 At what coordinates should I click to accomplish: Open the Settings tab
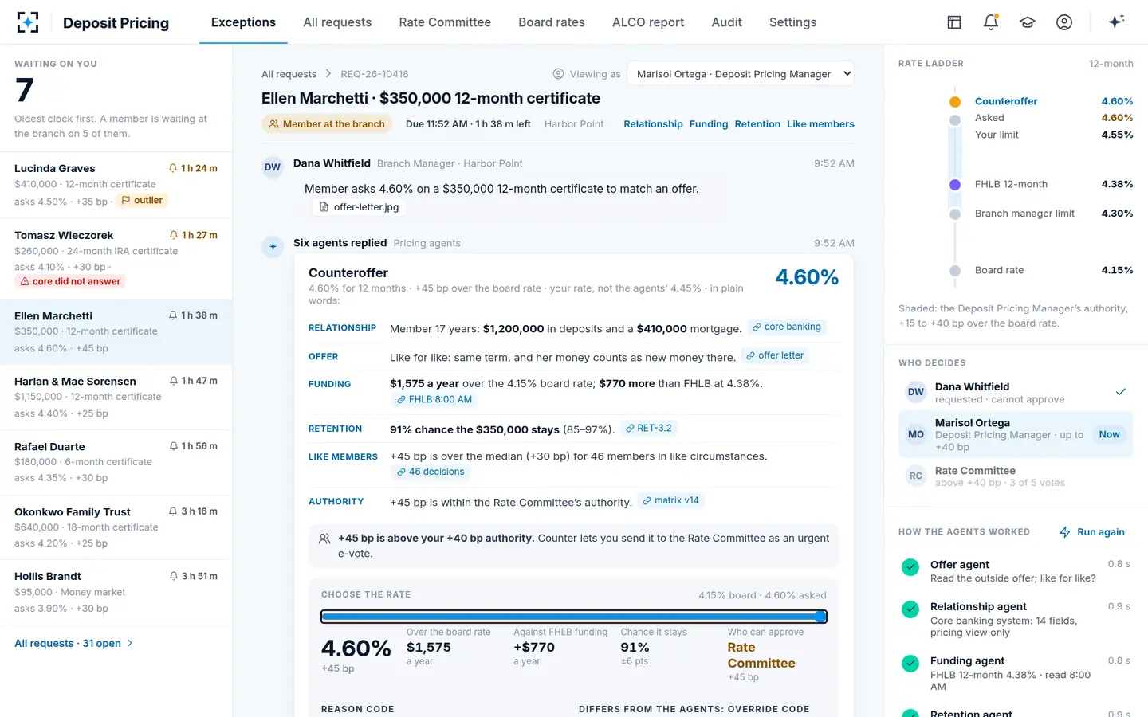(792, 22)
